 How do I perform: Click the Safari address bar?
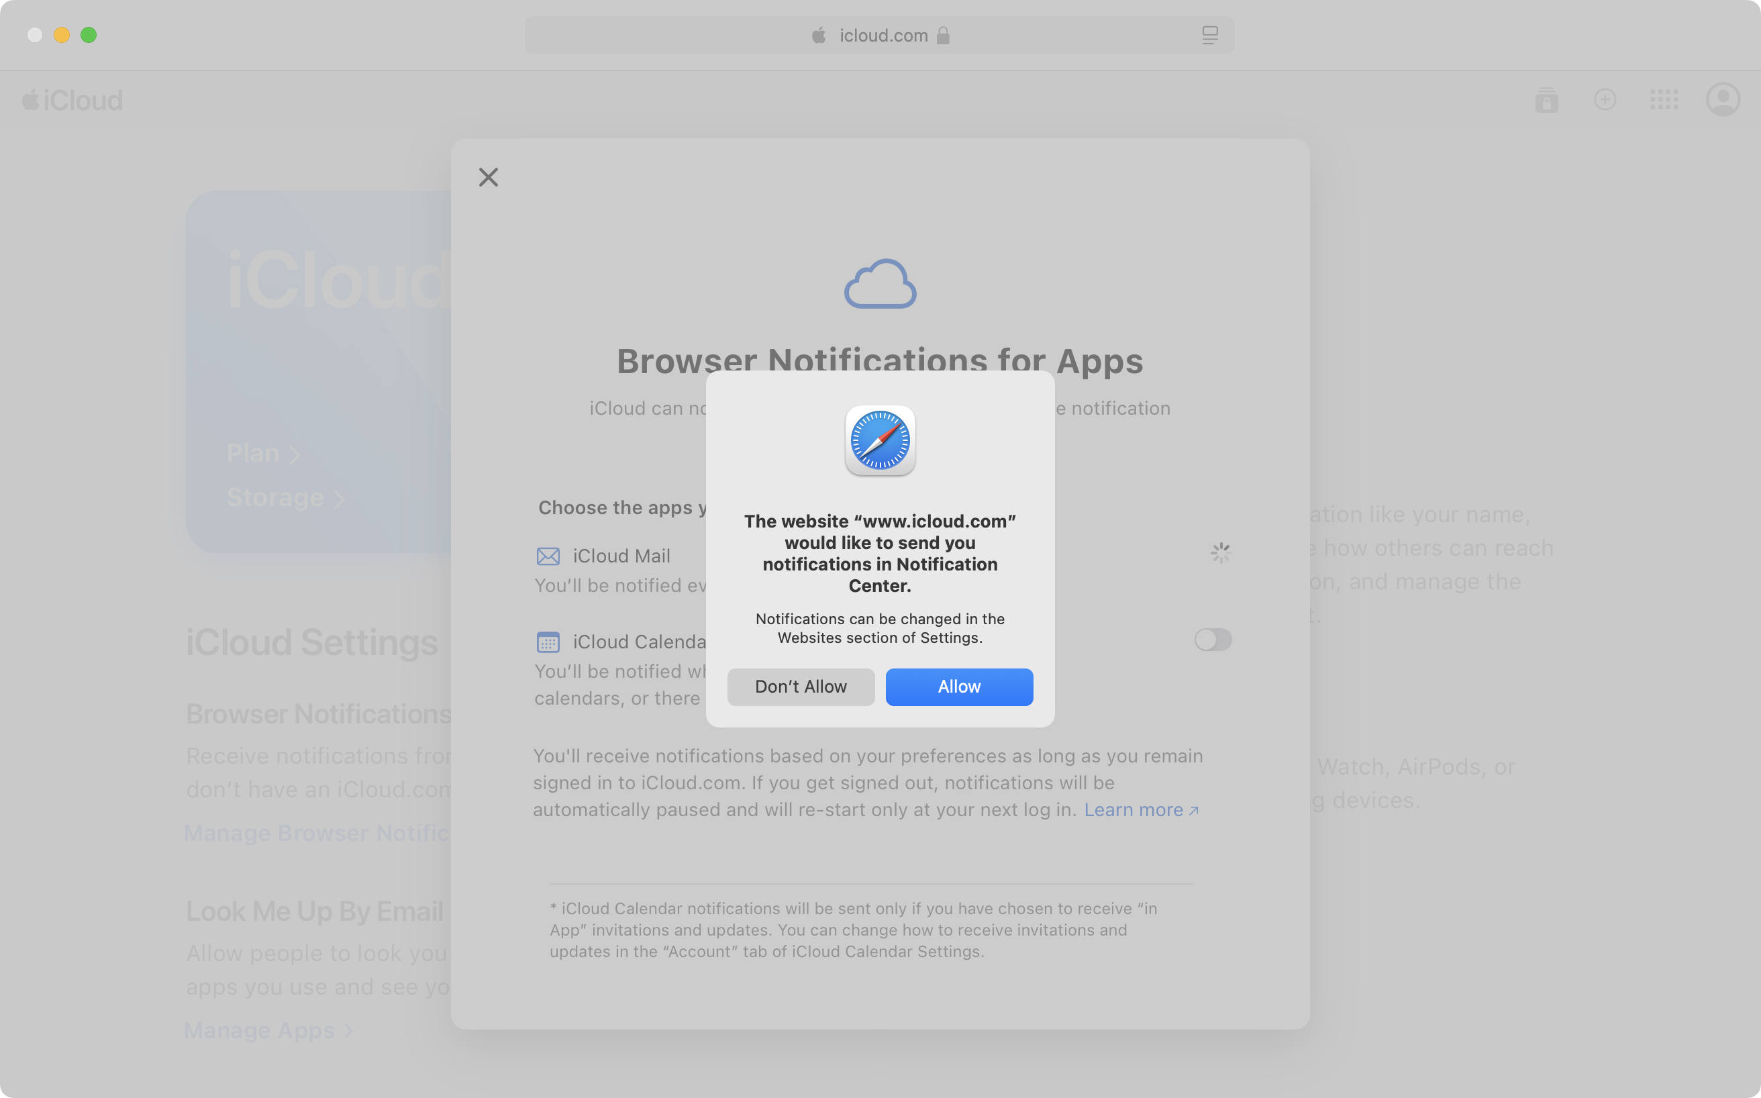point(879,35)
